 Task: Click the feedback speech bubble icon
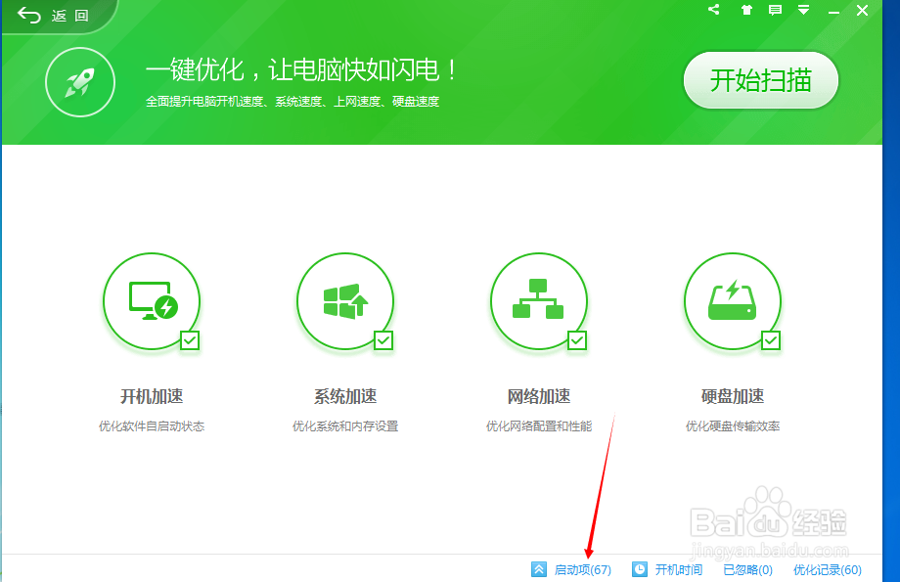[x=774, y=11]
